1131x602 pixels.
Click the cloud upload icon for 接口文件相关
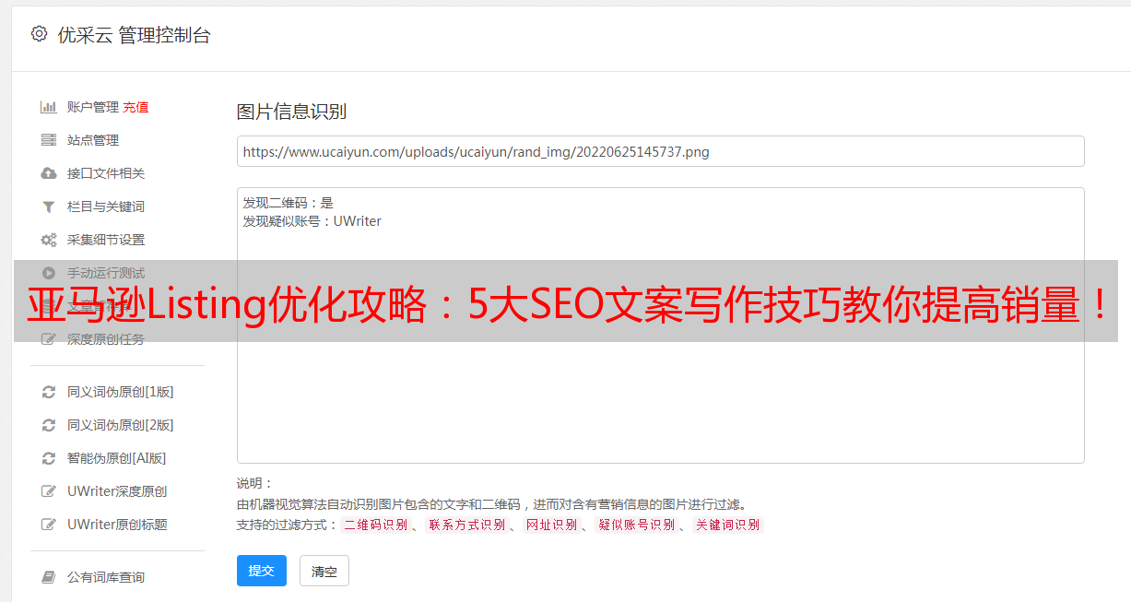pos(49,173)
